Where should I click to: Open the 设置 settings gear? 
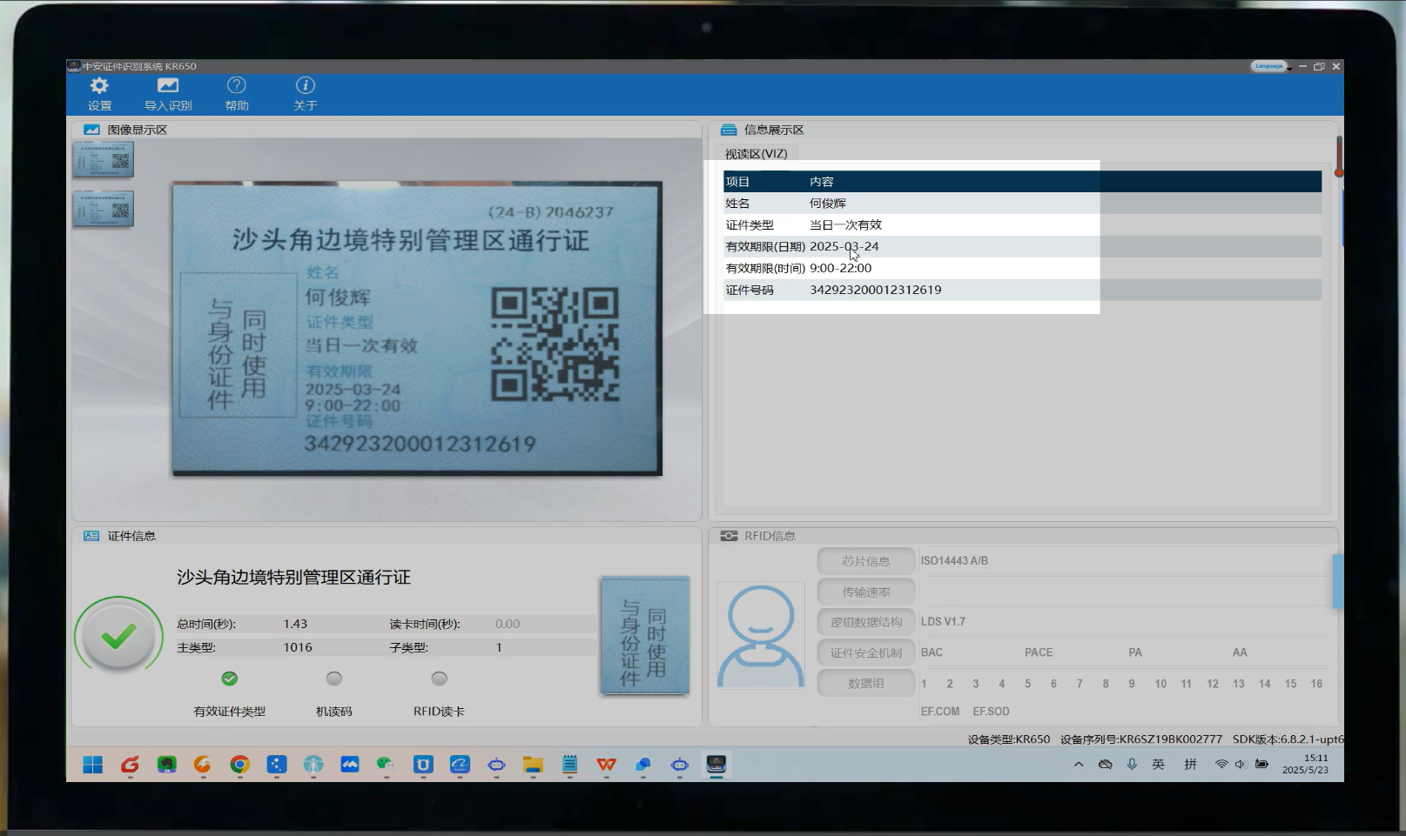pyautogui.click(x=99, y=85)
